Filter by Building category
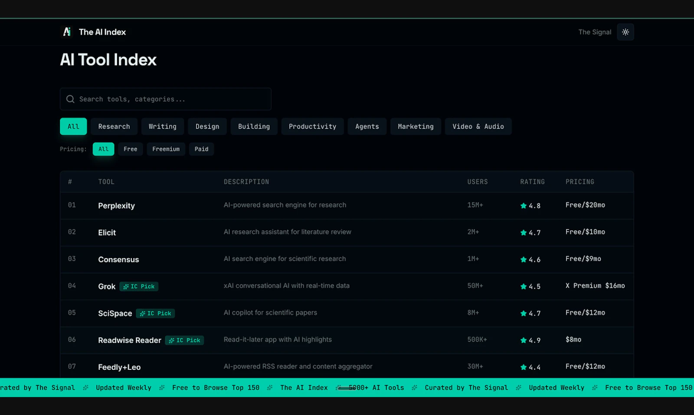The image size is (694, 415). (x=254, y=126)
